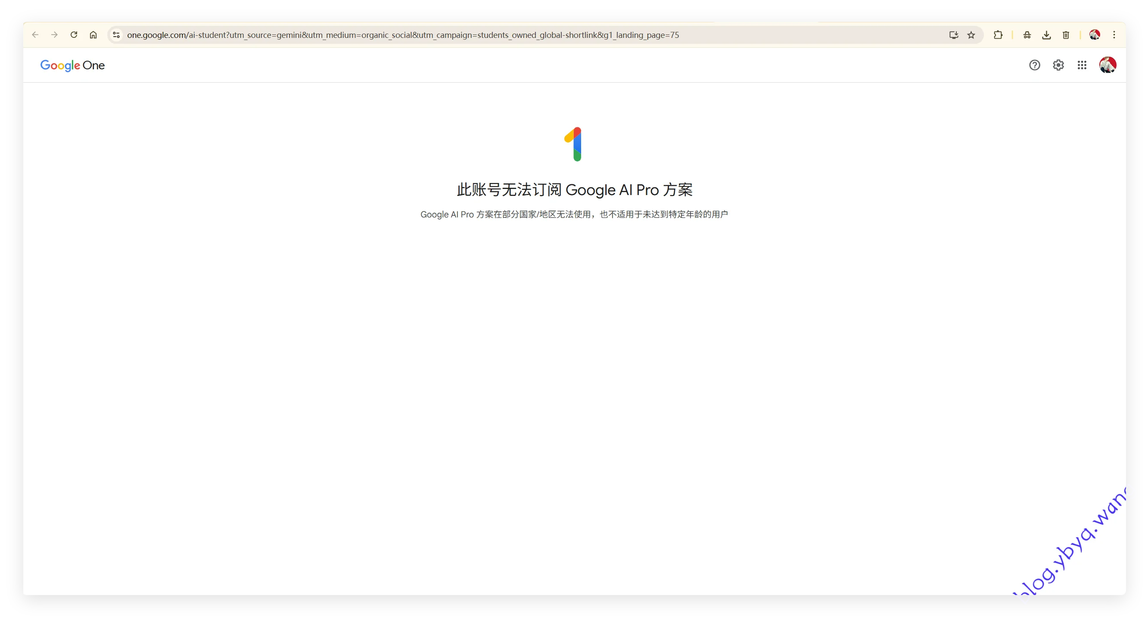Go back to the previous page
Image resolution: width=1148 pixels, height=617 pixels.
pyautogui.click(x=35, y=35)
